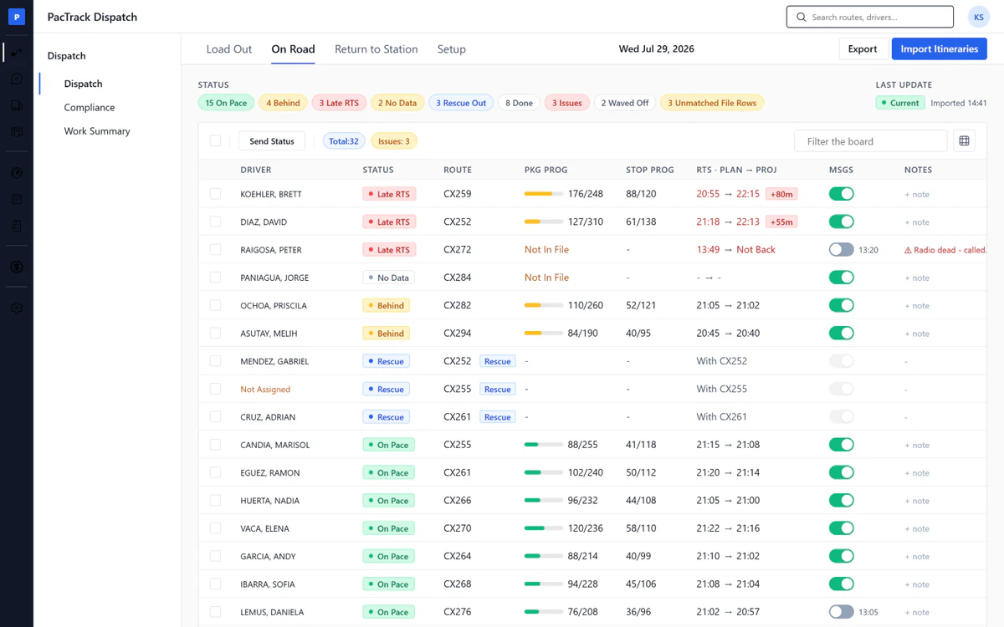
Task: Click the Late RTS badge for DIAZ, DAVID
Action: pos(389,222)
